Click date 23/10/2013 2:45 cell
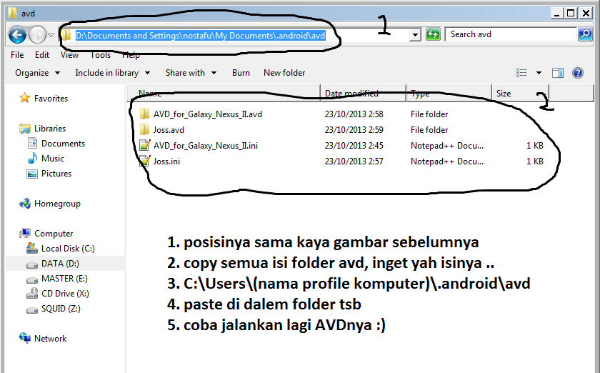 point(354,146)
